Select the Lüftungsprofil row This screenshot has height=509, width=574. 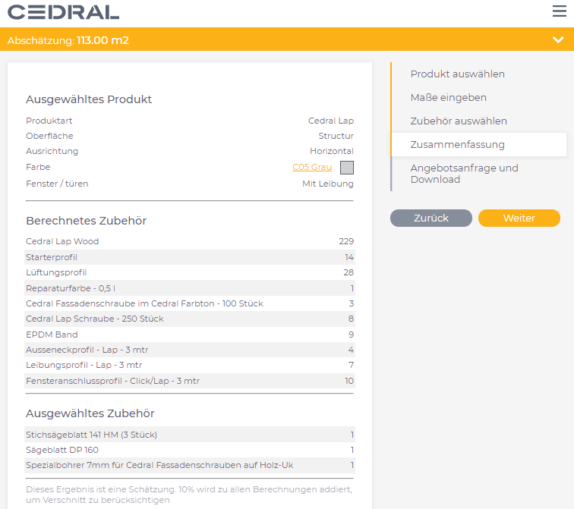189,272
